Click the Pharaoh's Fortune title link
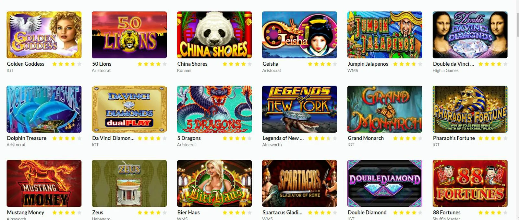 [454, 138]
